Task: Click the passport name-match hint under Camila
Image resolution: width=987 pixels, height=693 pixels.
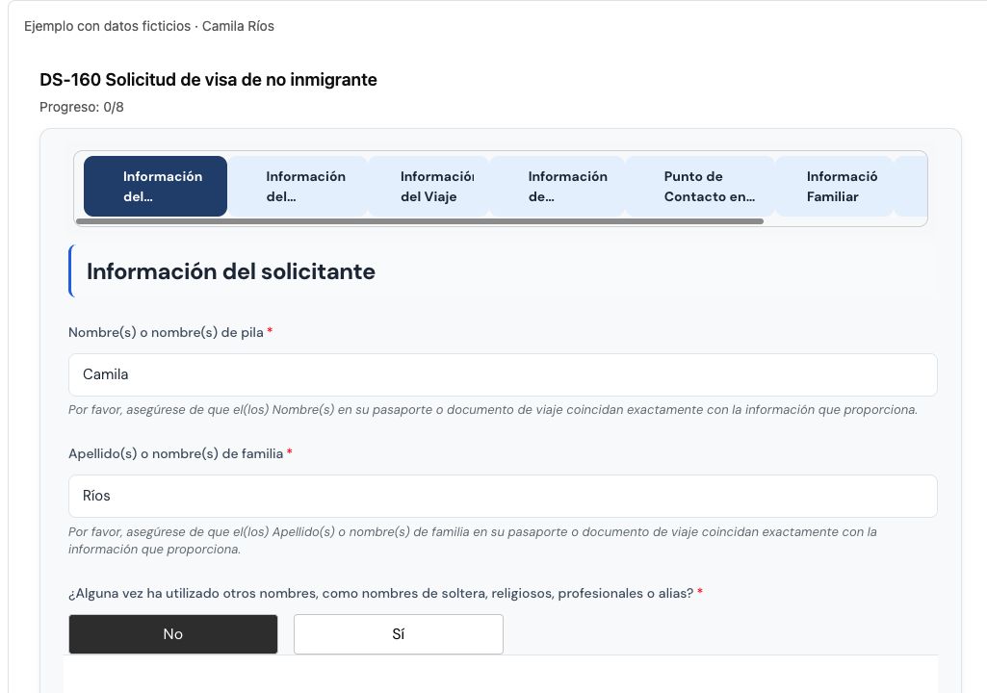Action: click(x=493, y=410)
